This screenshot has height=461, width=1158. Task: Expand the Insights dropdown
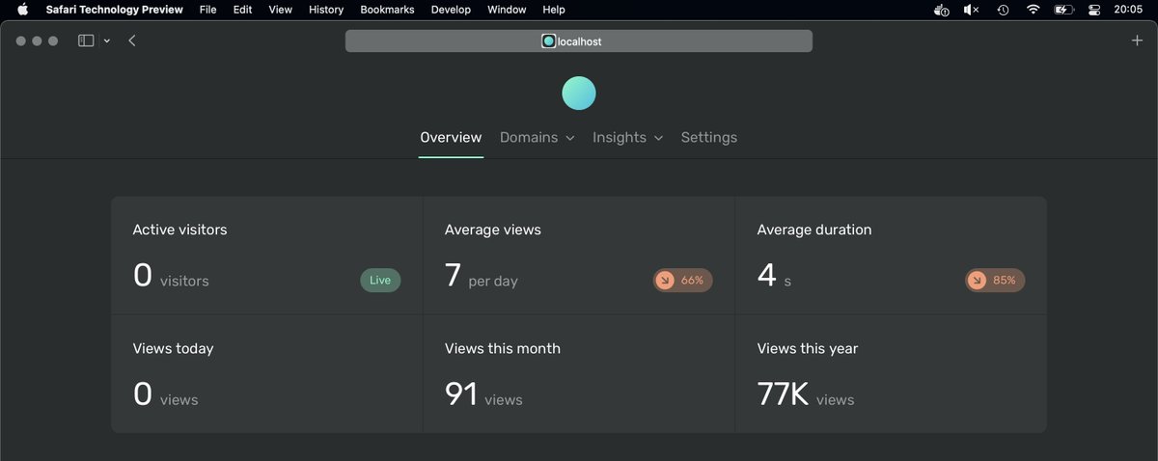coord(627,138)
